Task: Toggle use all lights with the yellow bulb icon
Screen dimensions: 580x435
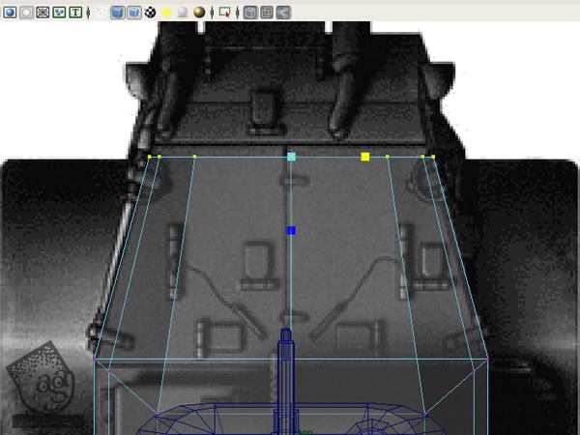Action: point(167,12)
